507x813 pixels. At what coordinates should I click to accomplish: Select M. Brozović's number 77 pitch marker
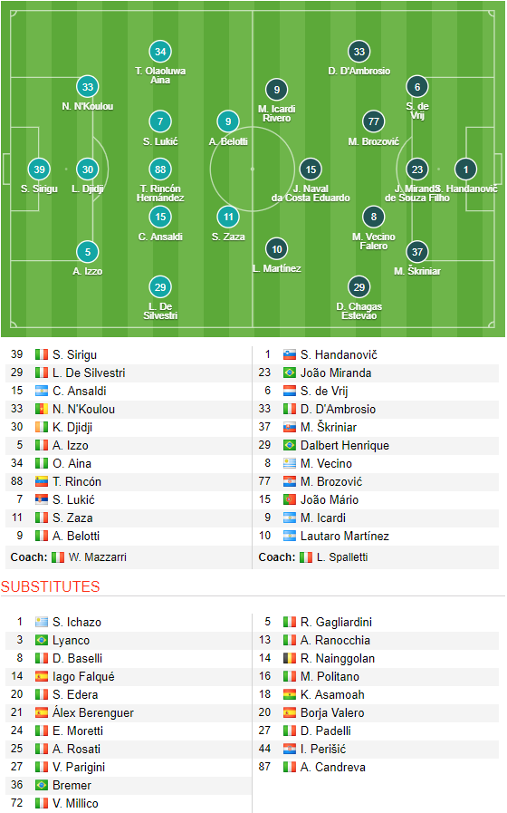373,121
